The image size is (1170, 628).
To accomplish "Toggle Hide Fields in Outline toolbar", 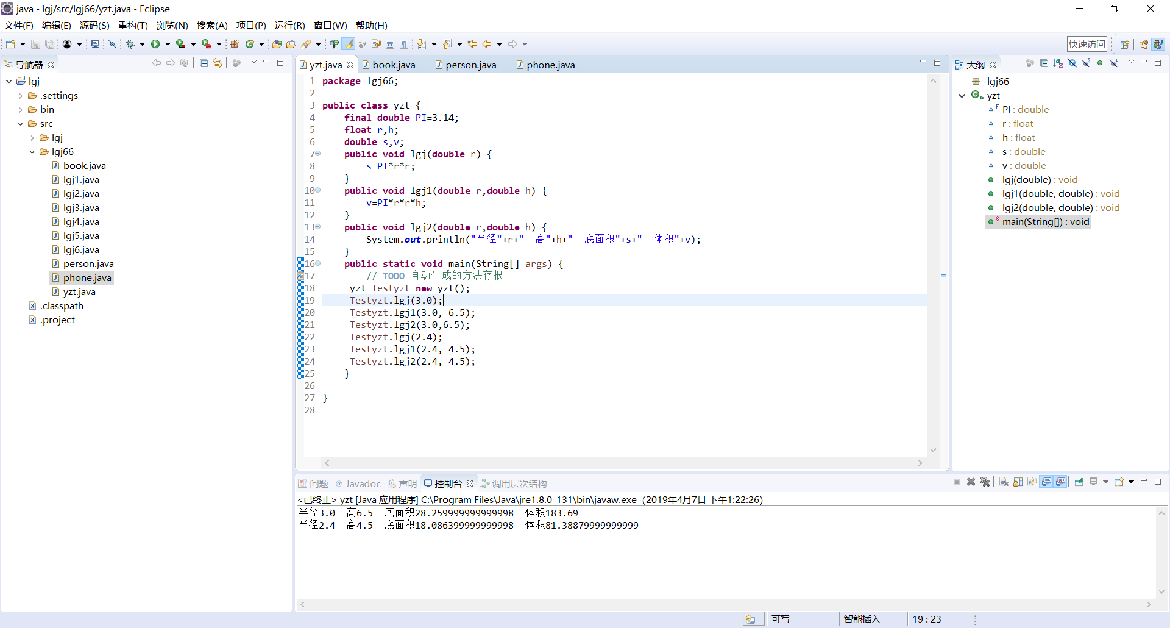I will [1072, 63].
